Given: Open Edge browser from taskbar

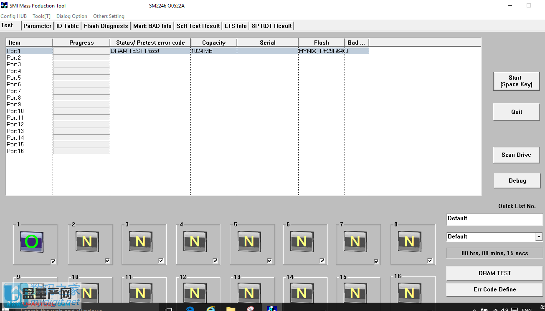Looking at the screenshot, I should pos(190,309).
